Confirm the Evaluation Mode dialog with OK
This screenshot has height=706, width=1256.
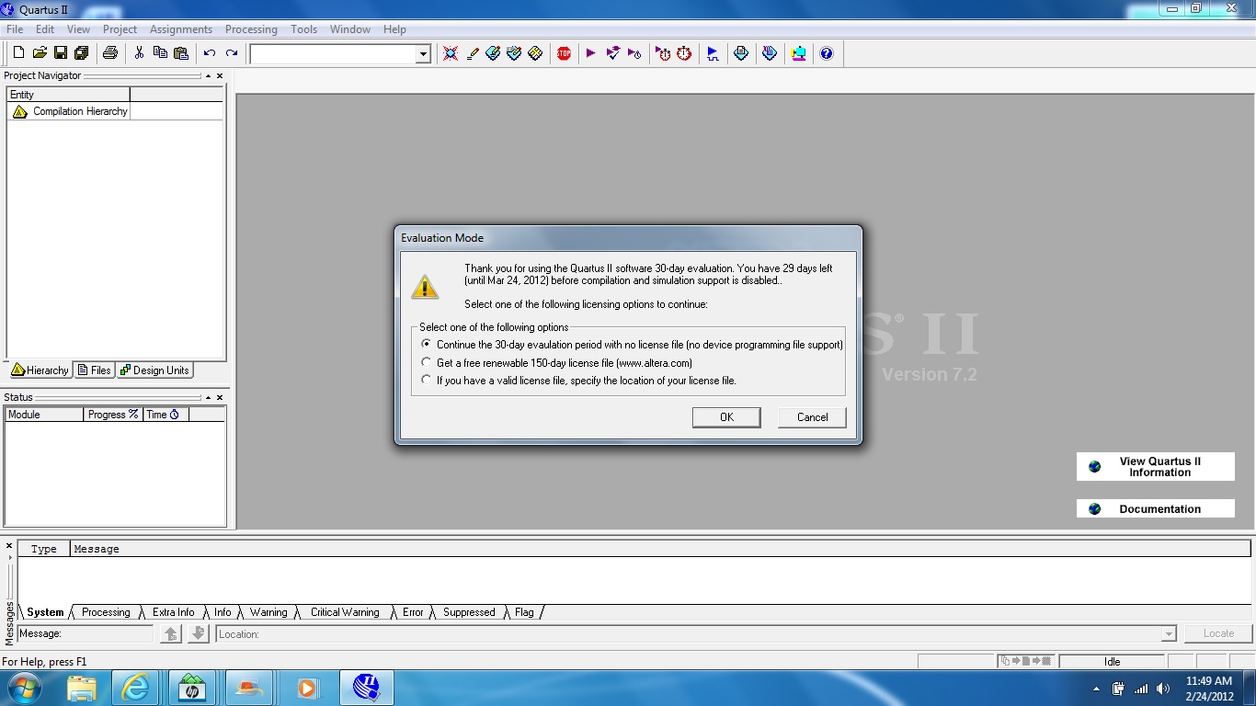coord(726,417)
